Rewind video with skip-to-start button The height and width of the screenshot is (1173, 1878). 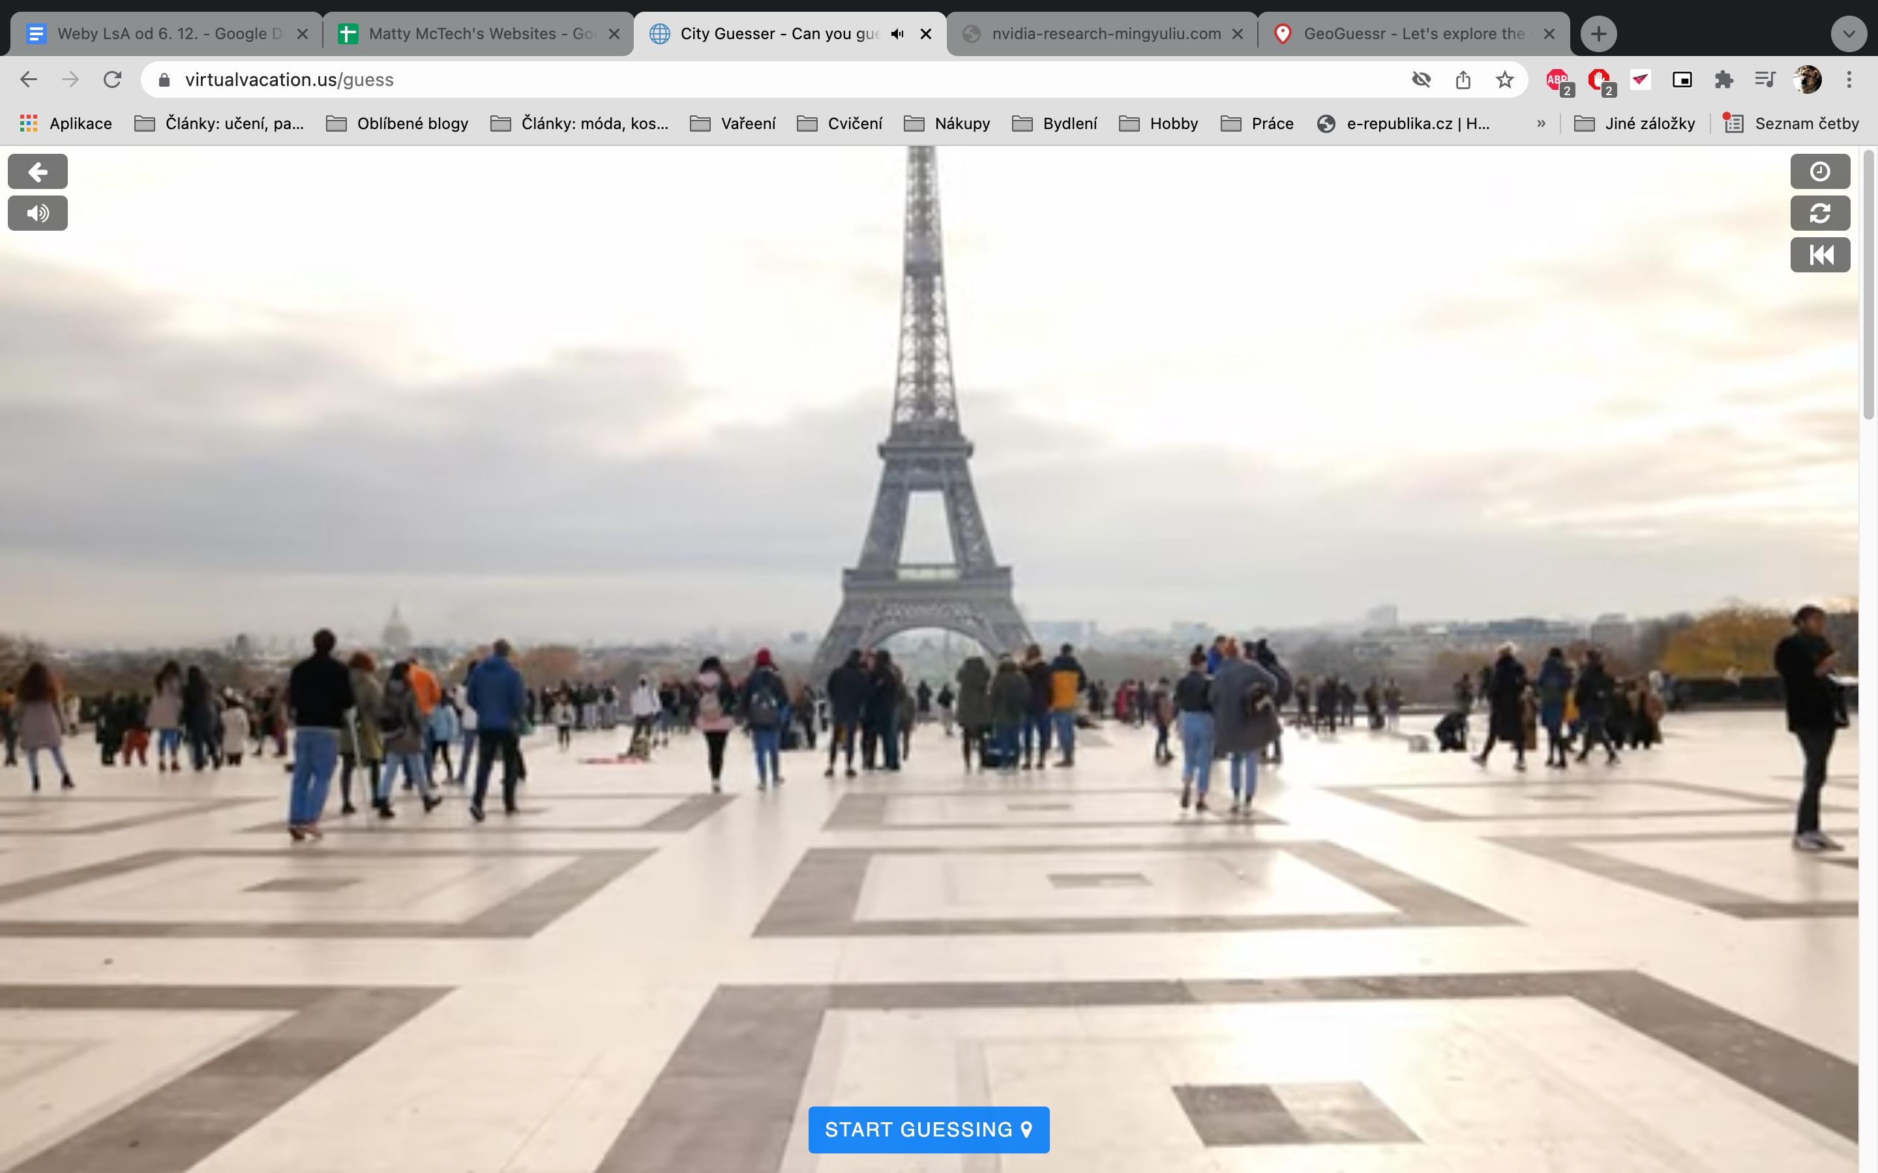click(1820, 255)
